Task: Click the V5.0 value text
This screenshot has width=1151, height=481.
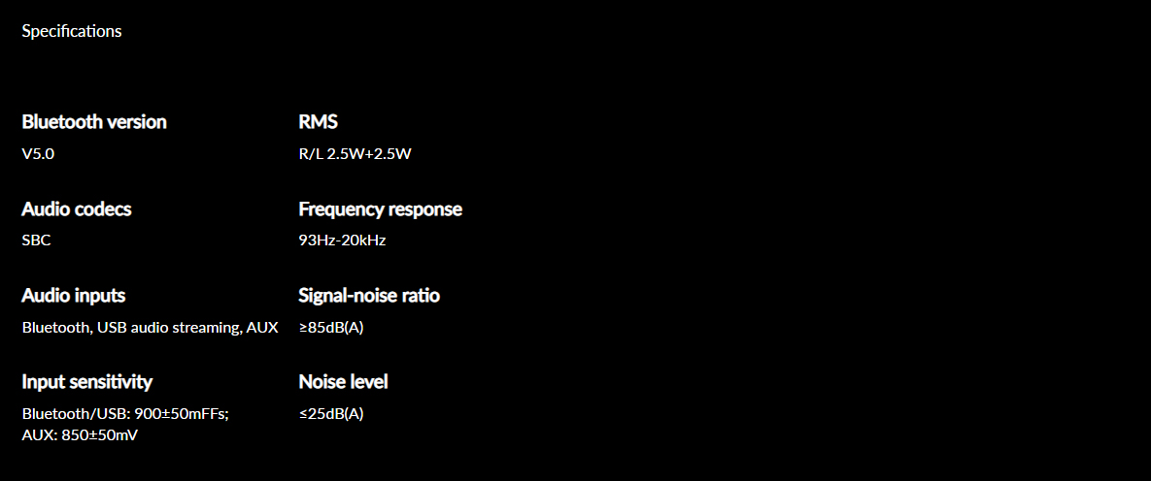Action: coord(38,154)
